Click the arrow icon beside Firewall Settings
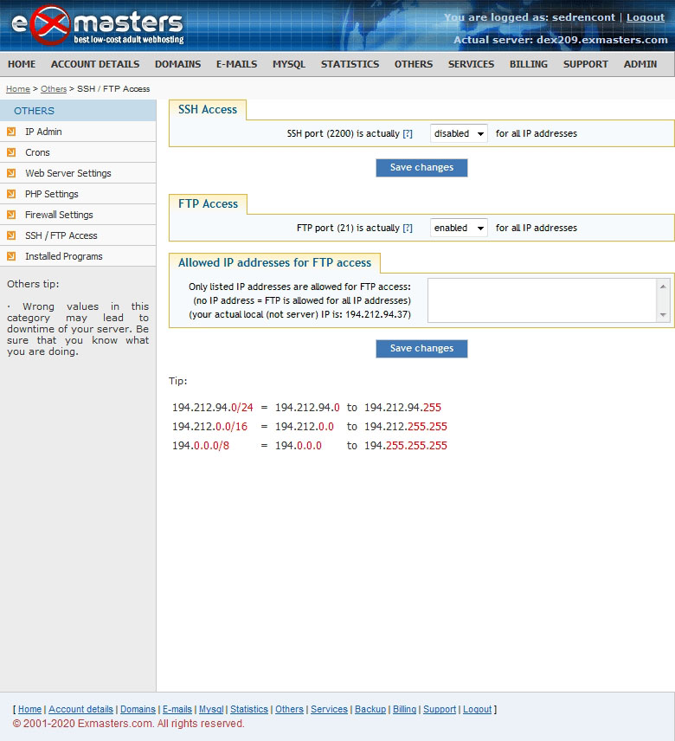The image size is (675, 741). coord(11,215)
